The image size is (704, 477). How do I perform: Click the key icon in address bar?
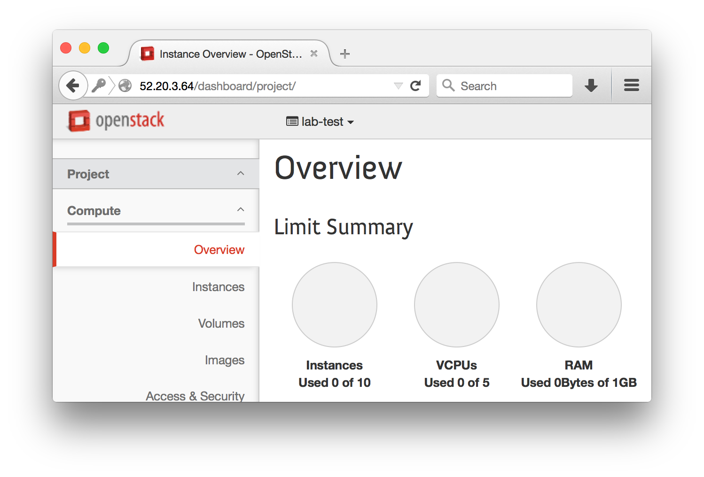coord(99,85)
